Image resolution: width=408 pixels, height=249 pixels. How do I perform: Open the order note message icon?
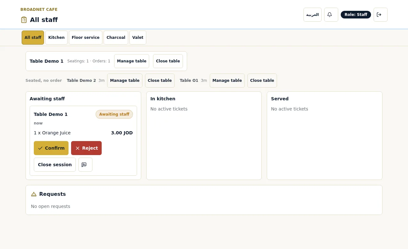[85, 165]
